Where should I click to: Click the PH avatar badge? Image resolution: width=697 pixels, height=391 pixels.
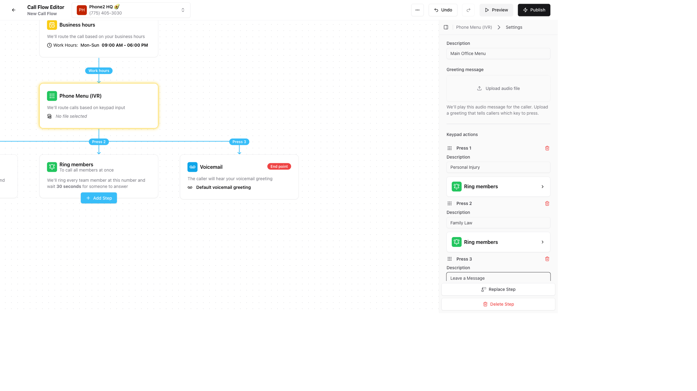coord(82,10)
